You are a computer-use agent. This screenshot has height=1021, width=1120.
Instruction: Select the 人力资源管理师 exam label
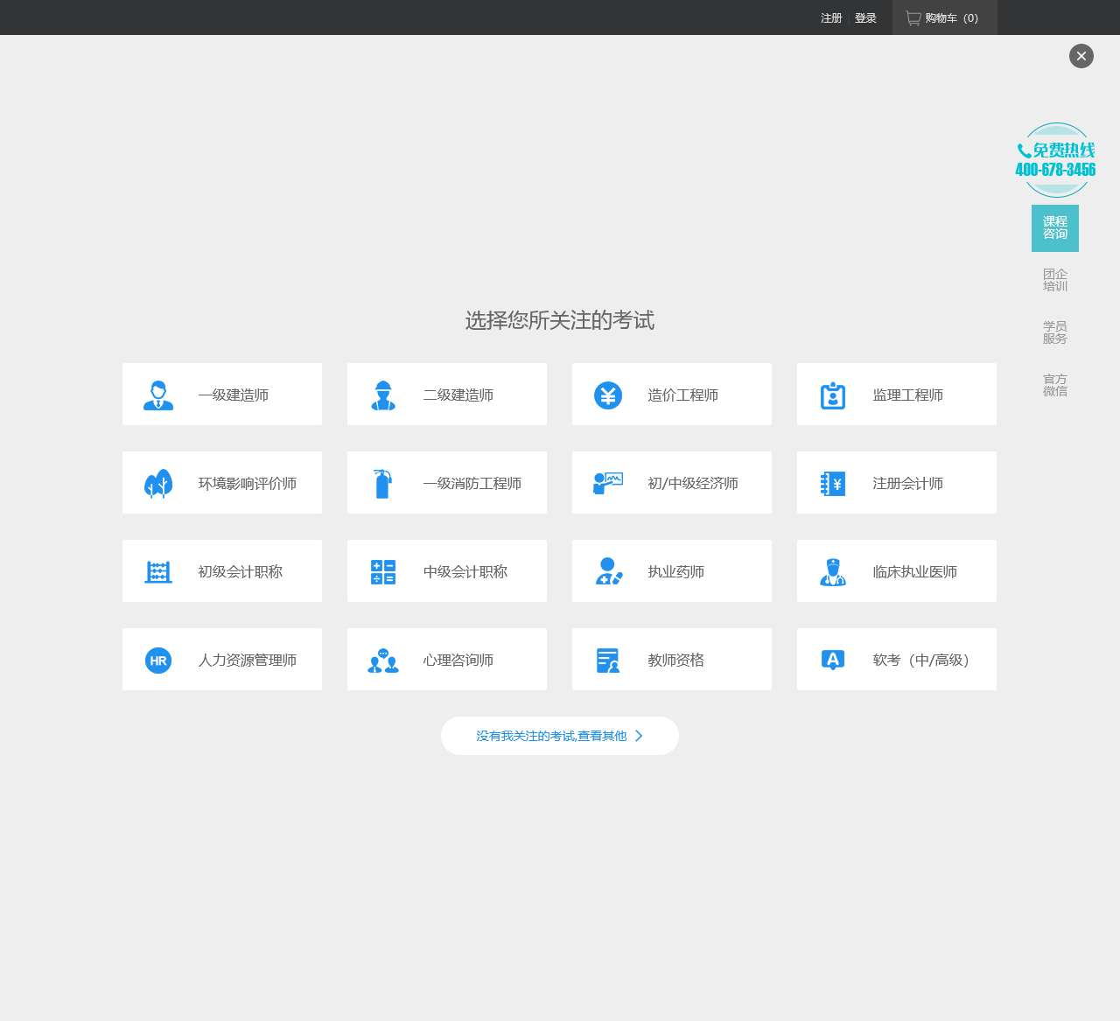(x=248, y=661)
